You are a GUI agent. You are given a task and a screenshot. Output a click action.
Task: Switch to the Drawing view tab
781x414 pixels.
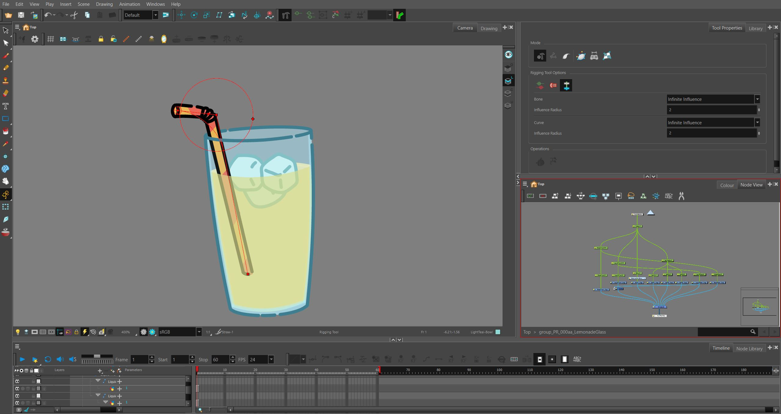click(489, 28)
